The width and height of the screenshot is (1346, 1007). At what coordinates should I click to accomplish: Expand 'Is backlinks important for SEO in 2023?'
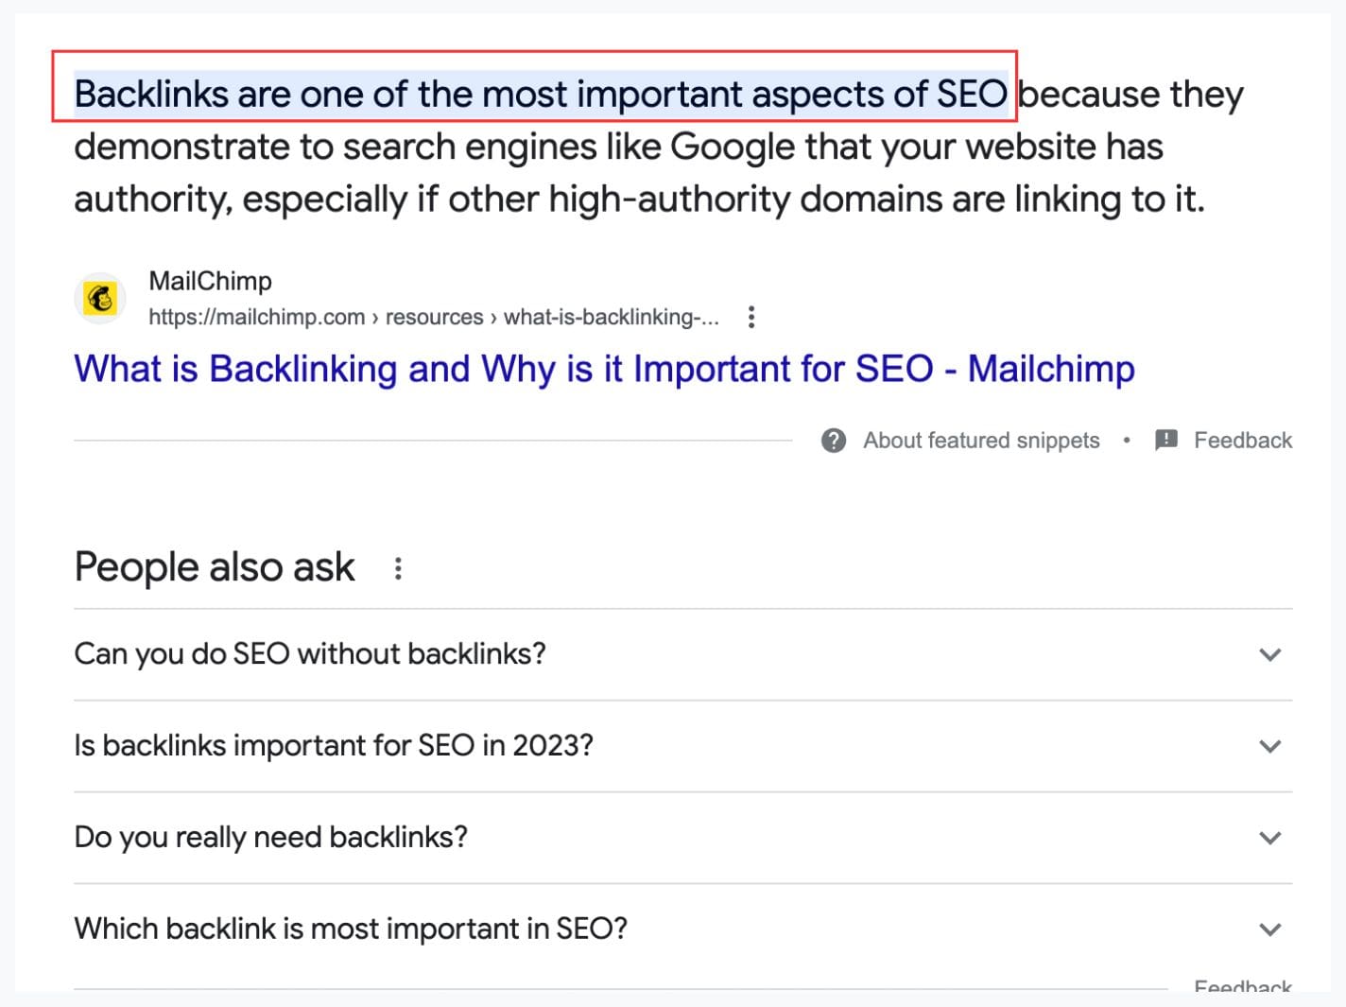tap(334, 745)
